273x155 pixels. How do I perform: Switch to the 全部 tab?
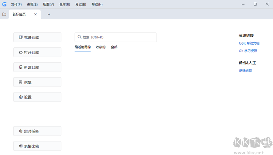pos(114,47)
